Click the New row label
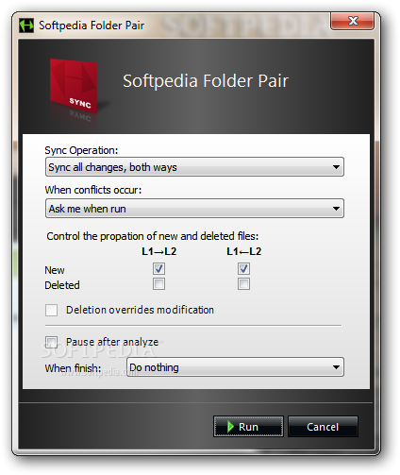Screen dimensions: 400x475 coord(55,270)
